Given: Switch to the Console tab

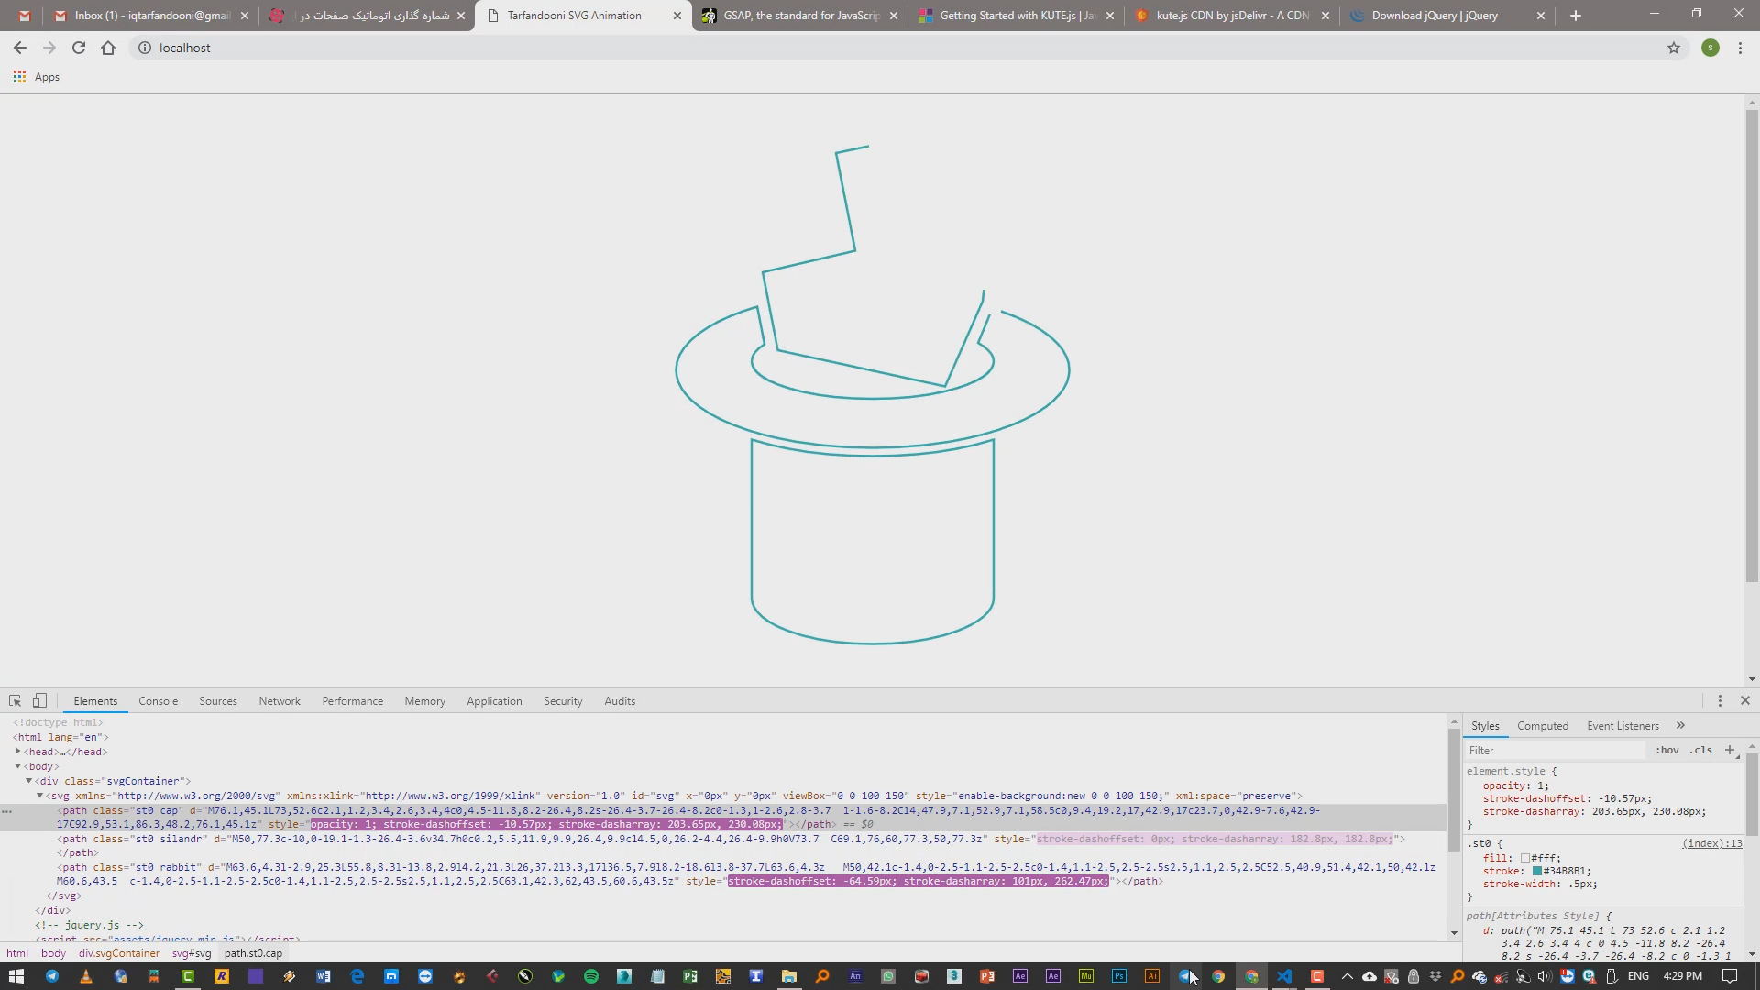Looking at the screenshot, I should click(158, 701).
